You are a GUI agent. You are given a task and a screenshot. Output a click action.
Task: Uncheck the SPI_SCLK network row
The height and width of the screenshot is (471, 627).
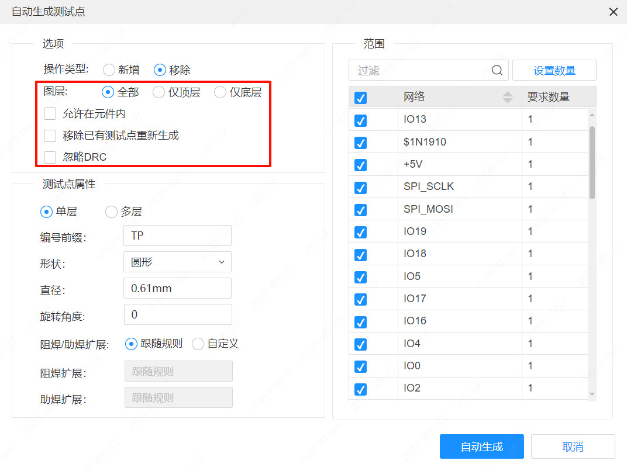pos(360,187)
